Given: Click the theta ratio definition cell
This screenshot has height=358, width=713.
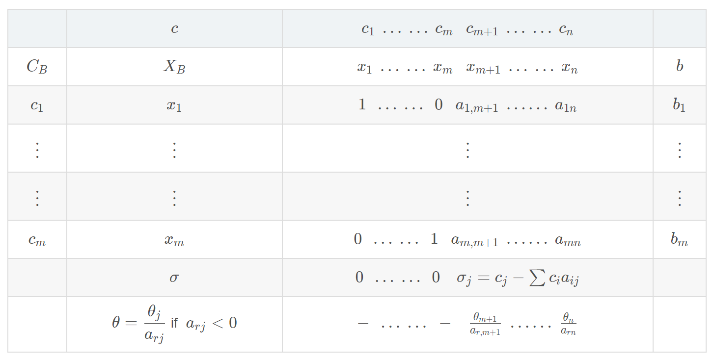Looking at the screenshot, I should click(174, 324).
